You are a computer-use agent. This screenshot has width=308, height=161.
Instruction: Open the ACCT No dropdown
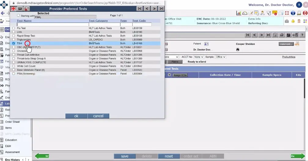199,57
